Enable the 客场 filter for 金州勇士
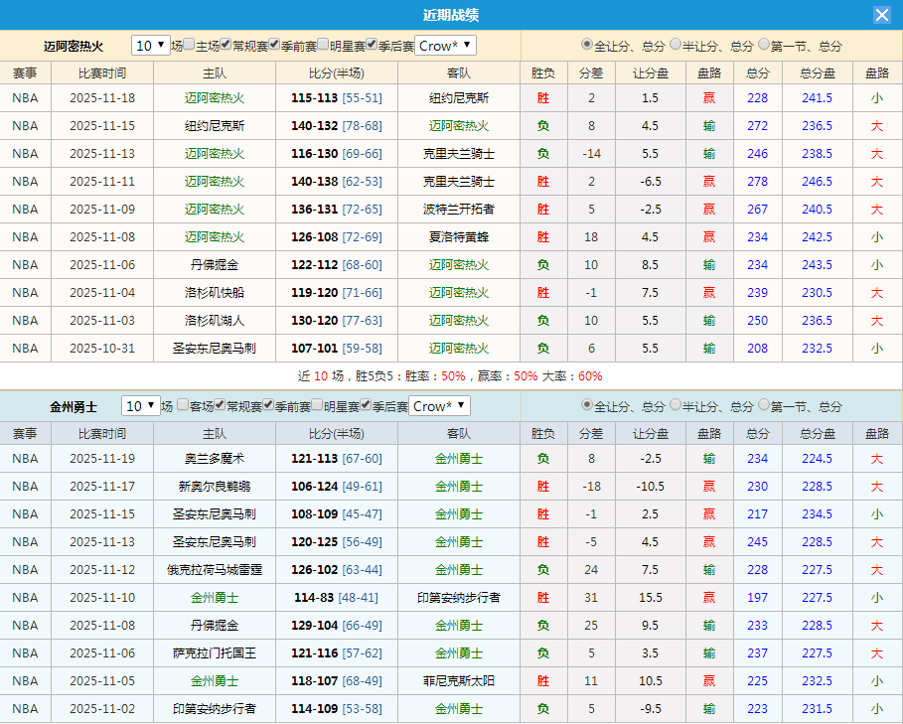Viewport: 903px width, 724px height. pos(184,405)
